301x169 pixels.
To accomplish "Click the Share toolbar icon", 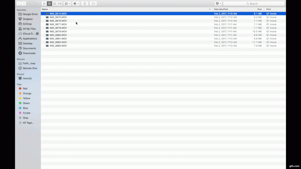I will pos(85,4).
